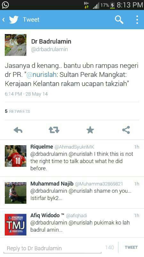Open the search magnifier icon

(x=119, y=20)
